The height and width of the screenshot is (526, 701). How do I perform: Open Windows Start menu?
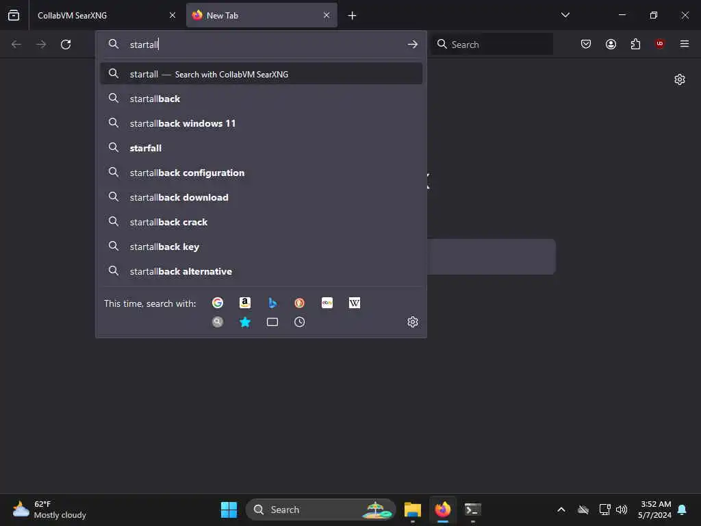click(229, 510)
